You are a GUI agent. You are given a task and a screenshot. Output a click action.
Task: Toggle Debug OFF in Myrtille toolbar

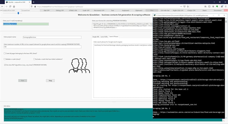click(60, 10)
